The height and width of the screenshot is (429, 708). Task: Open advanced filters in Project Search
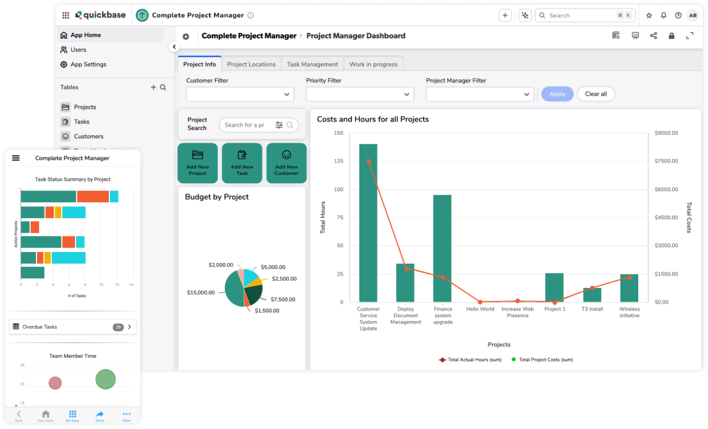pos(279,125)
